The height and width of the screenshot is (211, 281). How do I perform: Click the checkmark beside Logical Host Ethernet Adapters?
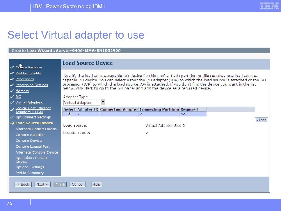pos(12,110)
